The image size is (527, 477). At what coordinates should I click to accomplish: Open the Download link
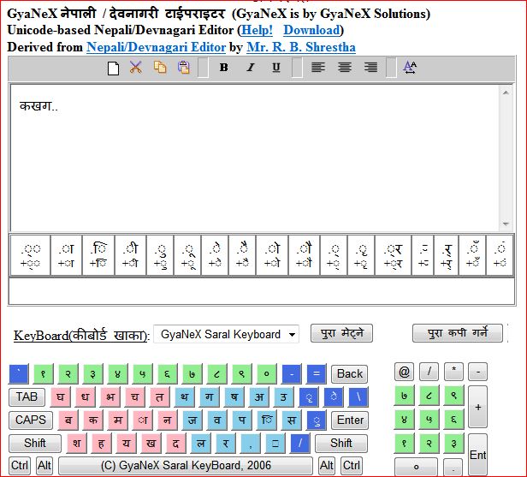(311, 30)
